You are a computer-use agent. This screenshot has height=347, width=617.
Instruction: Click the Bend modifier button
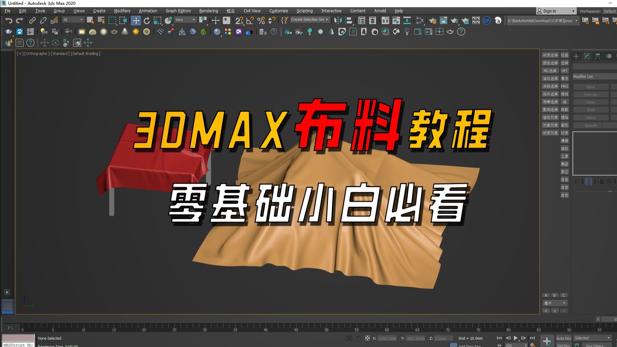pyautogui.click(x=590, y=87)
